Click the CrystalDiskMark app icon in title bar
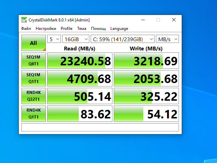Image resolution: width=217 pixels, height=163 pixels. click(x=24, y=20)
